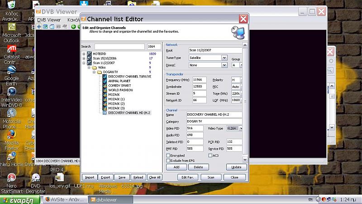Click the Symbolrate field
Image resolution: width=362 pixels, height=204 pixels.
click(x=200, y=87)
